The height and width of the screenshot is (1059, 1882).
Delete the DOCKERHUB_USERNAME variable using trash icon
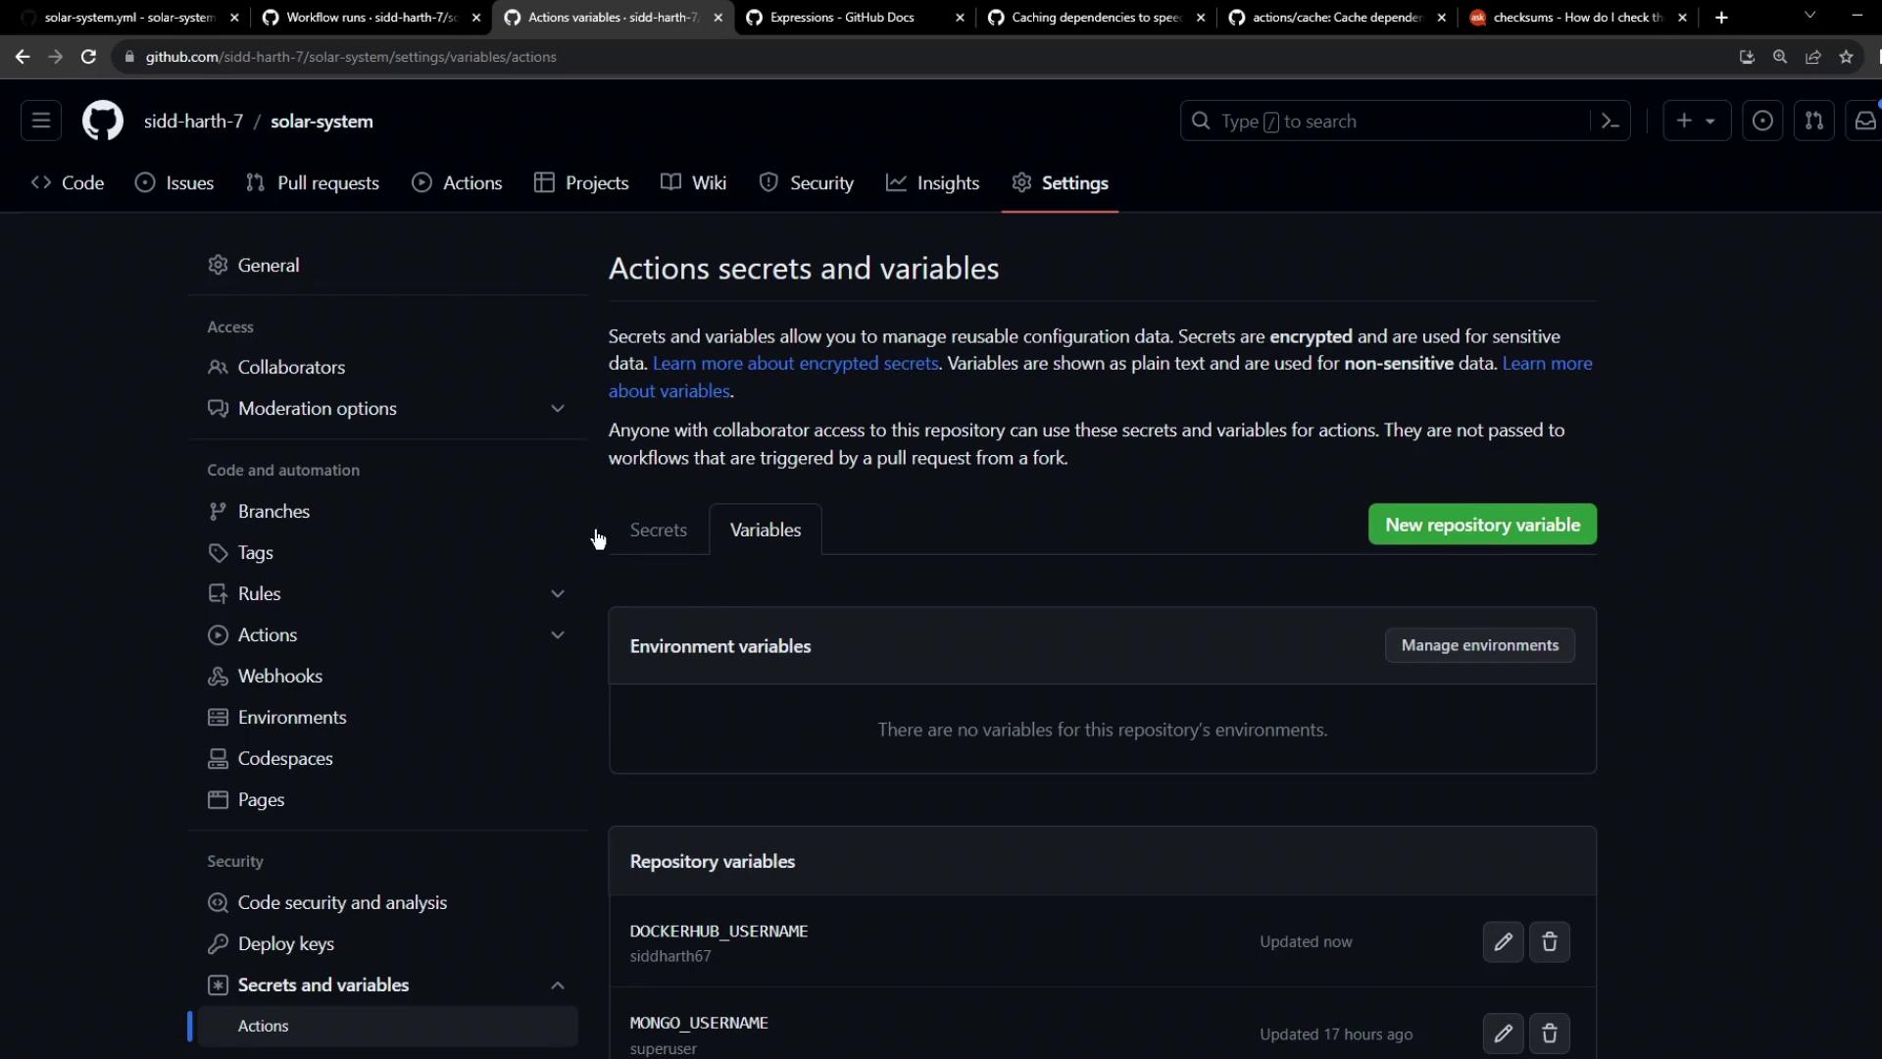[1550, 942]
